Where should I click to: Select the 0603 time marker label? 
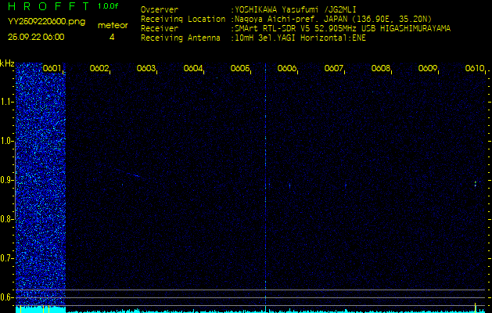tap(146, 68)
